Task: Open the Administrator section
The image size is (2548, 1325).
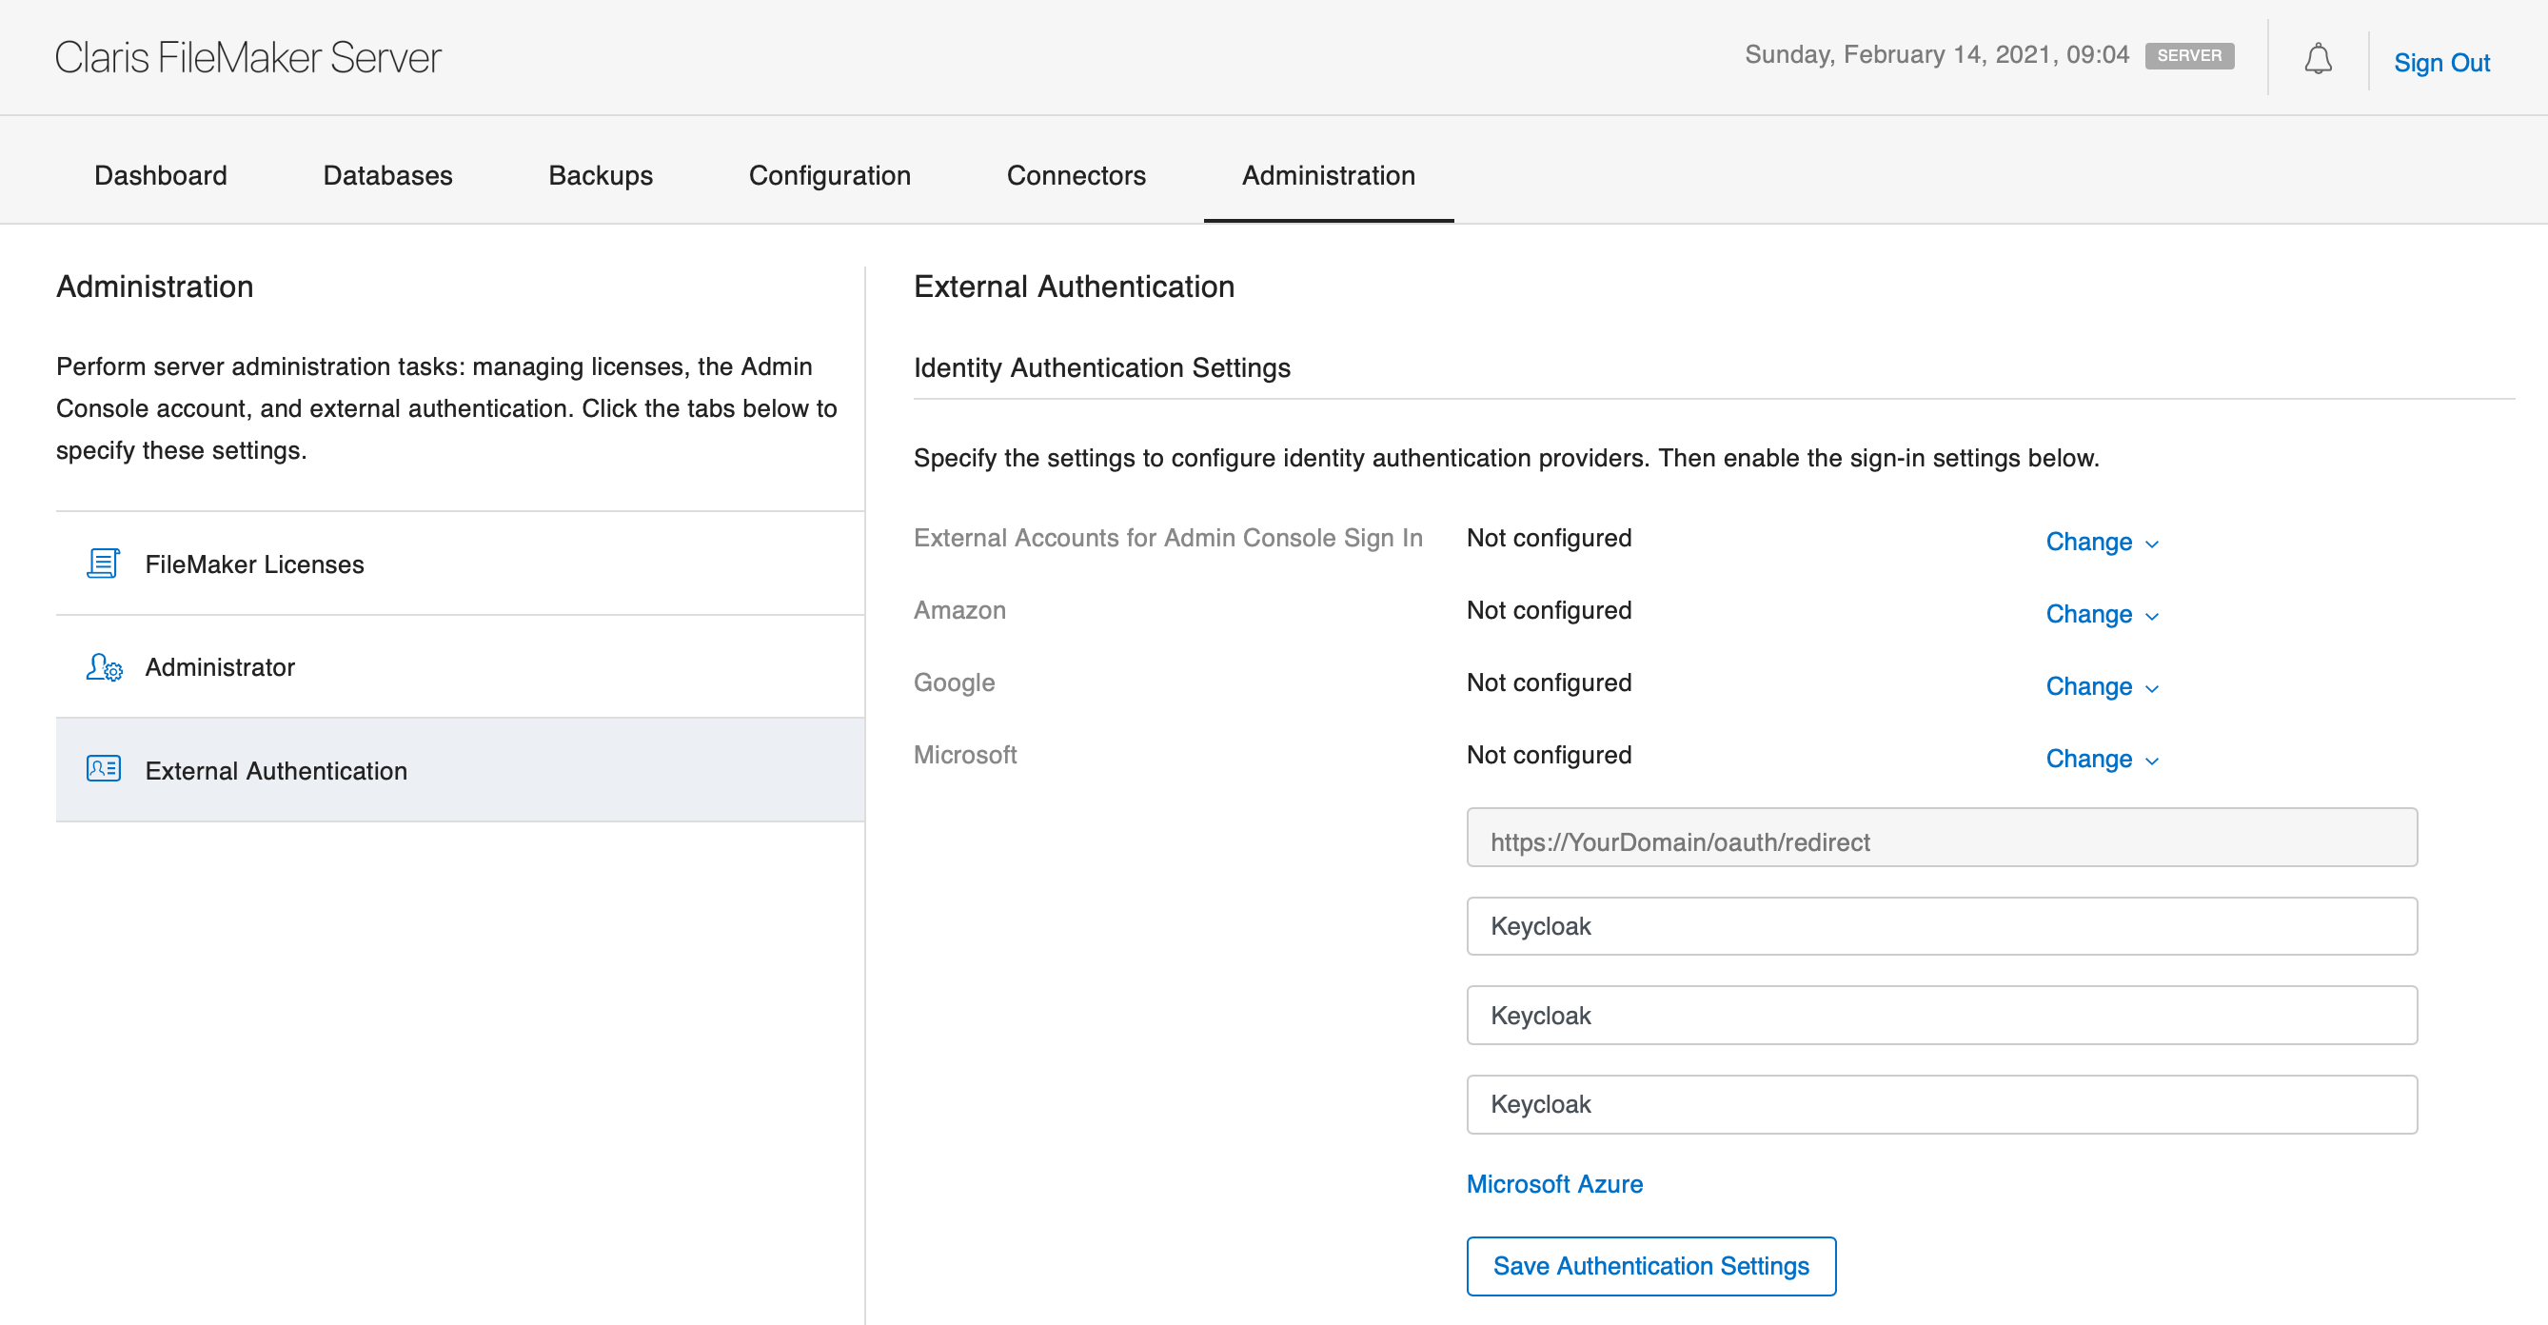Action: click(x=460, y=667)
